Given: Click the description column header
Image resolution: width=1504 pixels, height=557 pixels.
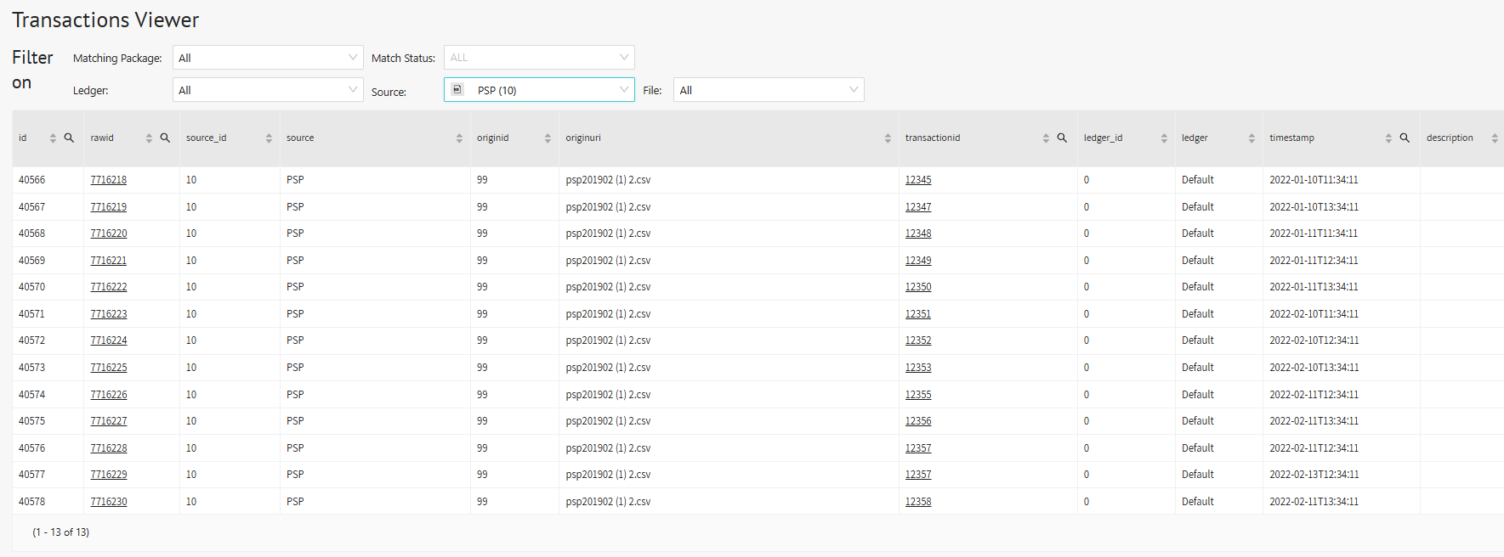Looking at the screenshot, I should [x=1450, y=138].
